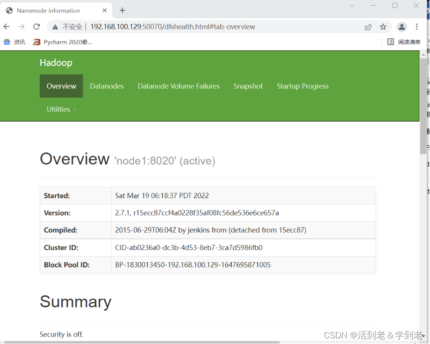Click the browser forward arrow
The image size is (430, 344).
[21, 27]
